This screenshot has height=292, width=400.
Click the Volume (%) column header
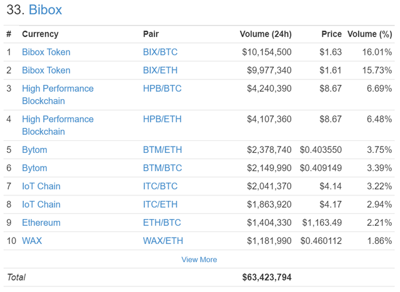[369, 34]
